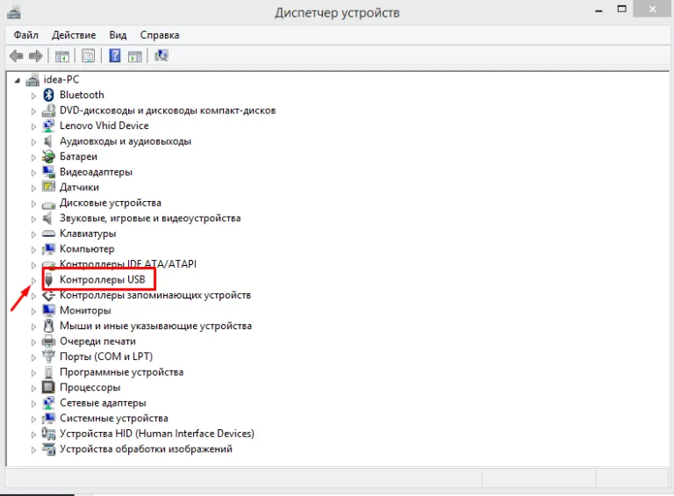Viewport: 674px width, 496px height.
Task: Click the Порты COM и LPT icon
Action: [48, 356]
